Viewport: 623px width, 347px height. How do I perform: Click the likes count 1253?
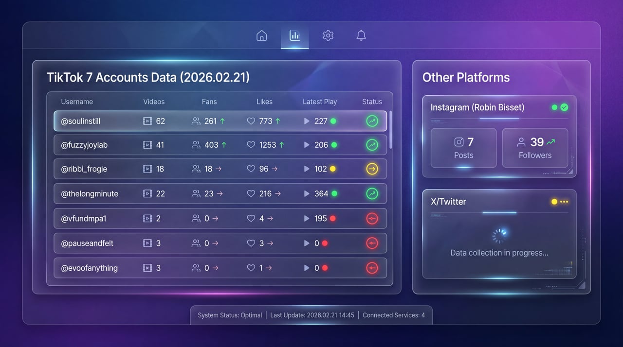tap(268, 145)
